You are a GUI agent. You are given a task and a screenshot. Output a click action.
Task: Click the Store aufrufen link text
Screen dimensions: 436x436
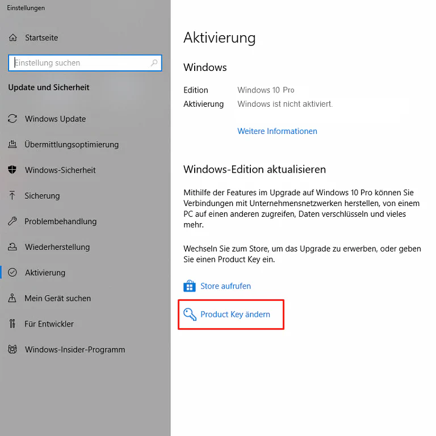point(225,286)
